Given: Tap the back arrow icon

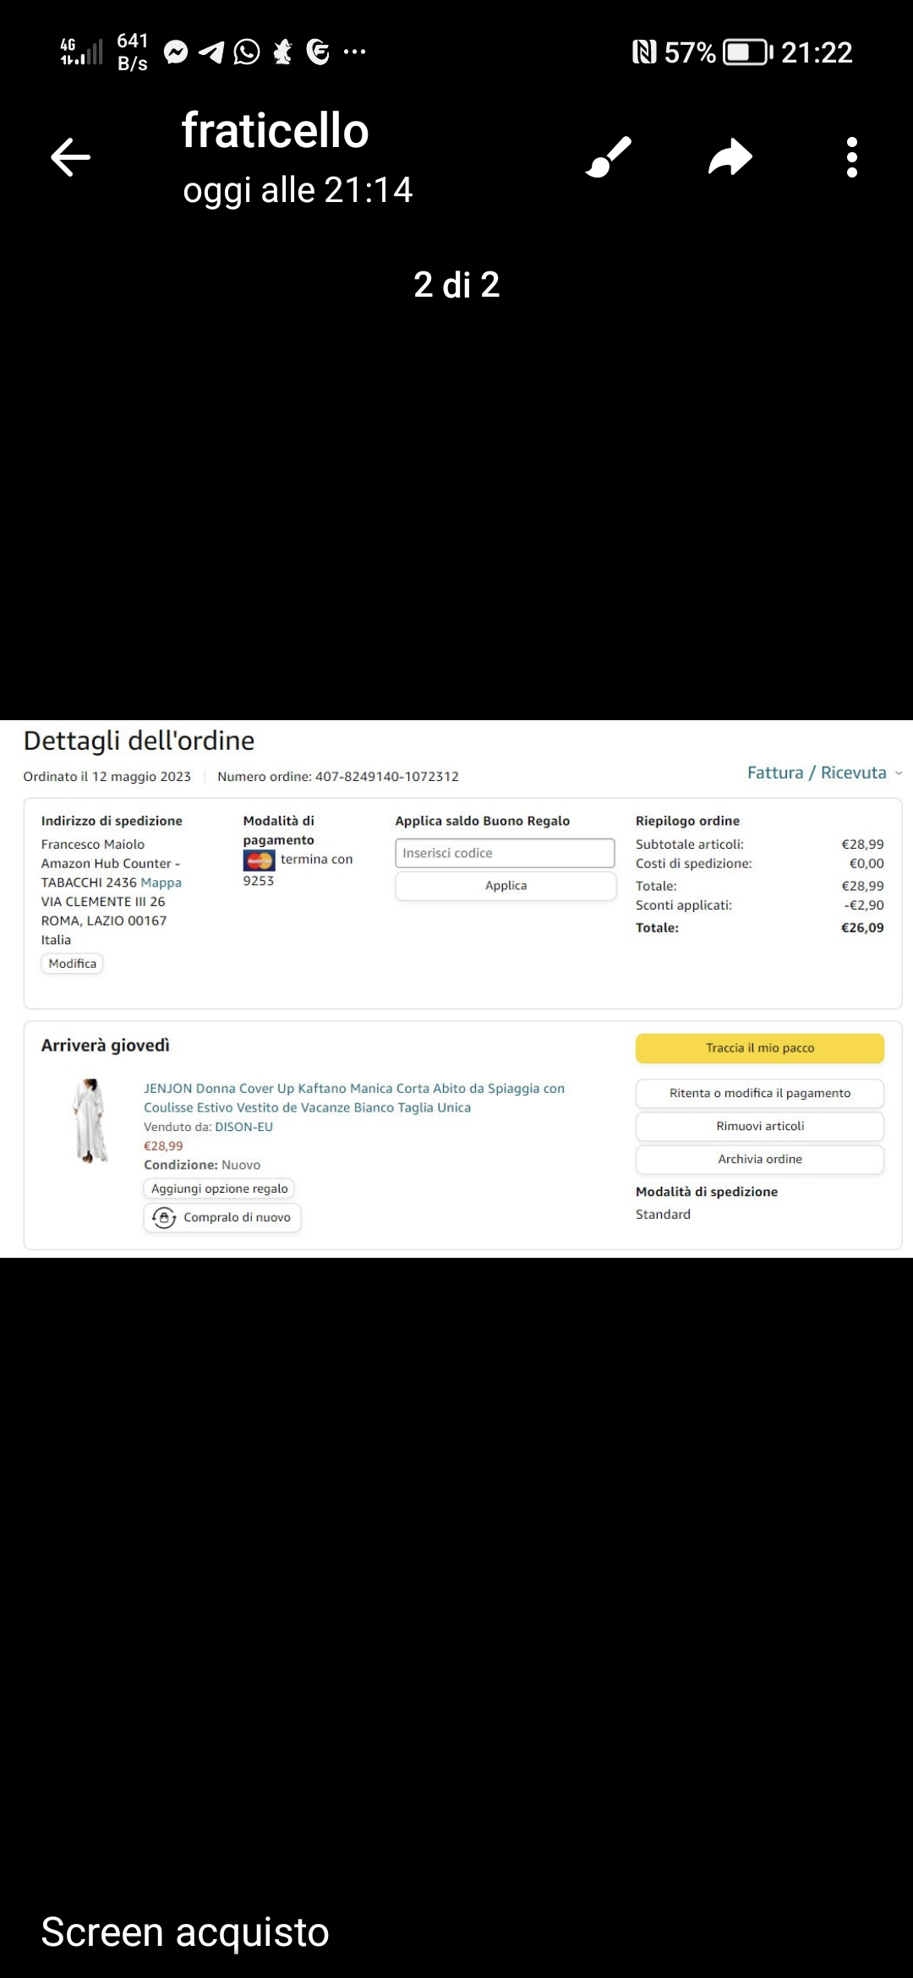Looking at the screenshot, I should click(x=70, y=157).
